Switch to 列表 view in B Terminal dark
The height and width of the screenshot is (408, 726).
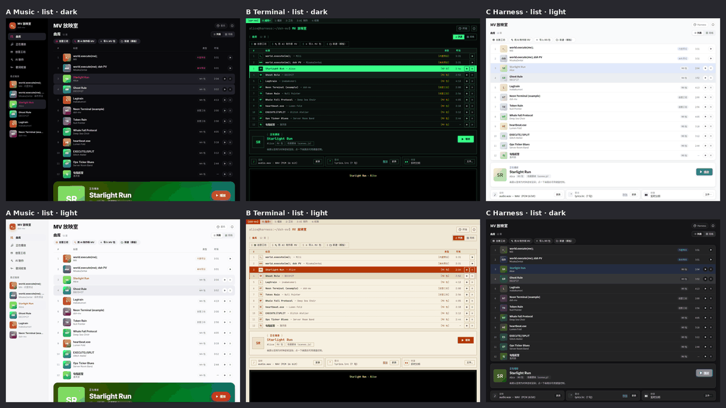(x=460, y=37)
